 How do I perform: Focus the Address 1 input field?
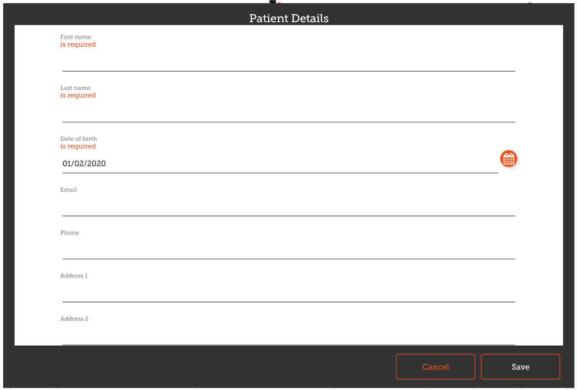[288, 294]
